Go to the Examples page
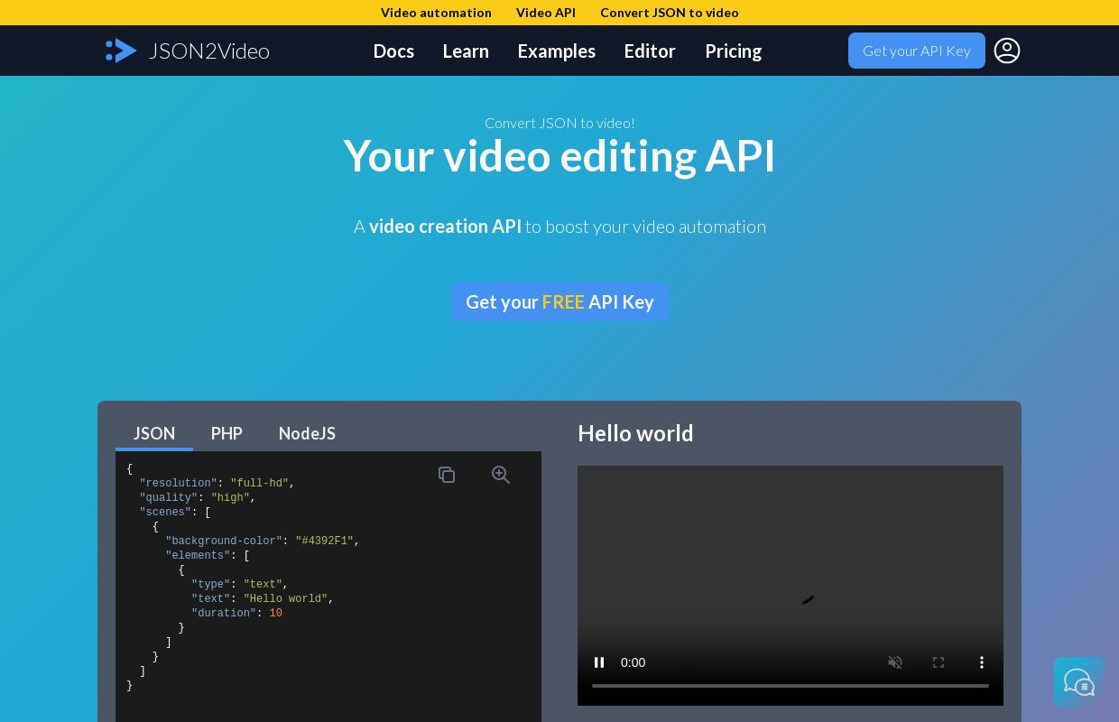Screen dimensions: 1119x722 pyautogui.click(x=557, y=51)
